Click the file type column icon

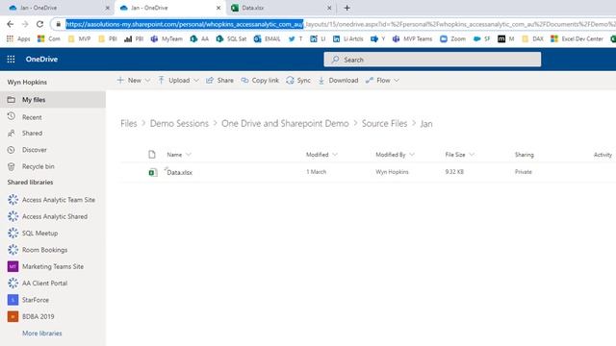click(x=152, y=155)
